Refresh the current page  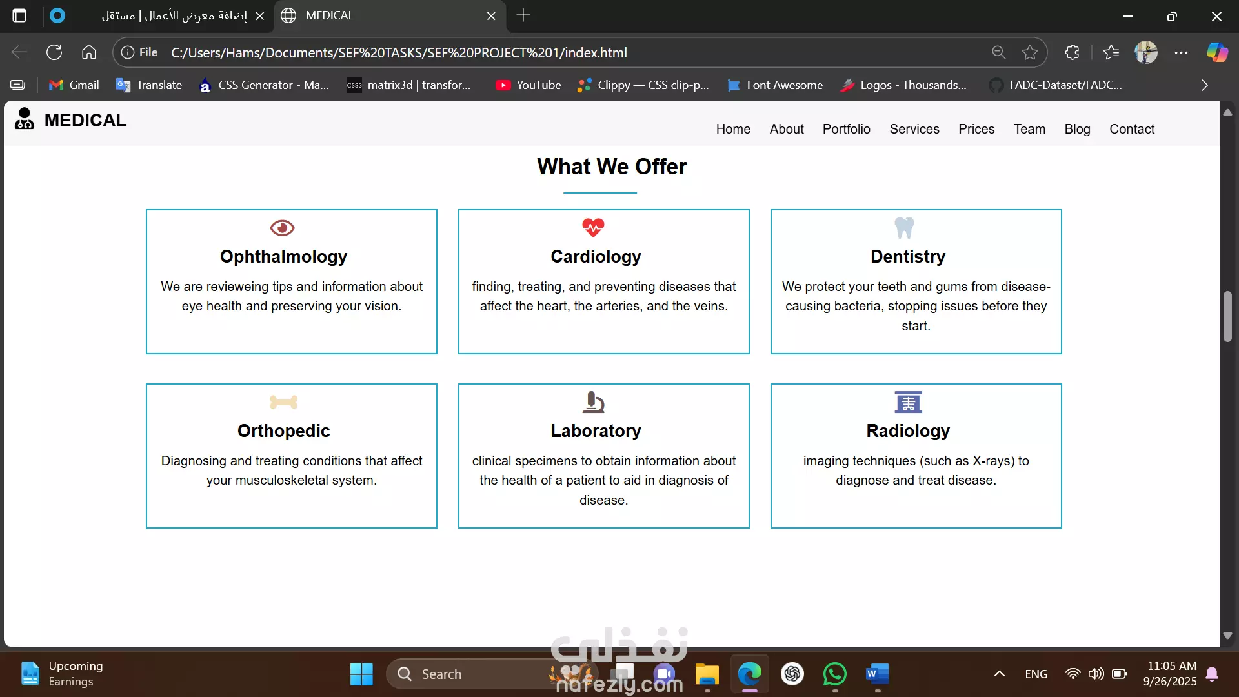click(x=54, y=52)
